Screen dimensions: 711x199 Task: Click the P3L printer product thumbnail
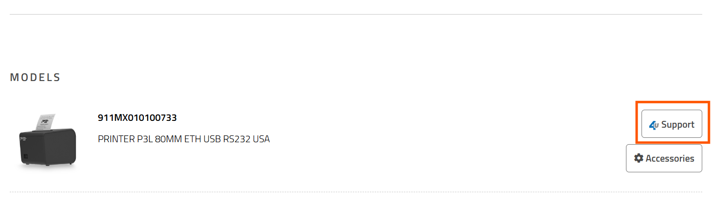pyautogui.click(x=47, y=141)
